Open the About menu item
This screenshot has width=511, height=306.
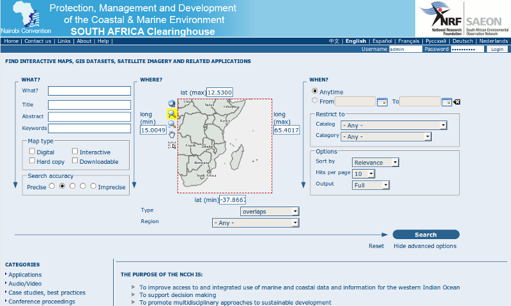click(84, 41)
